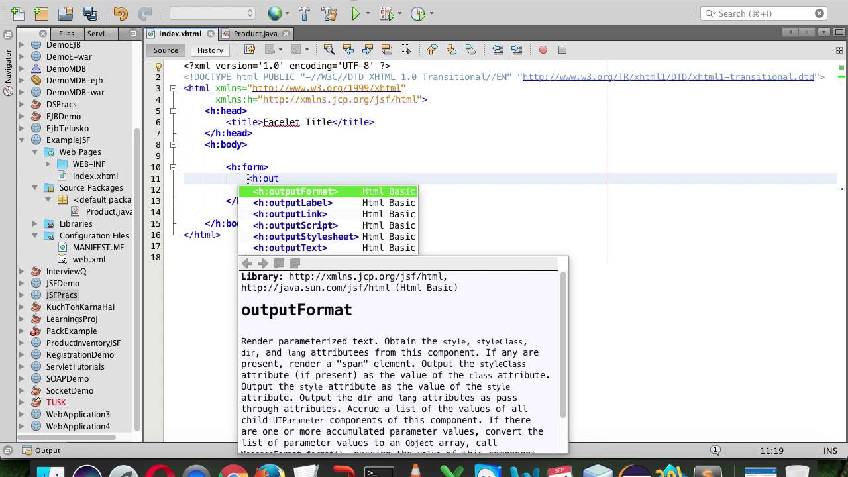
Task: Collapse the ExampleJSF project node
Action: click(x=22, y=140)
